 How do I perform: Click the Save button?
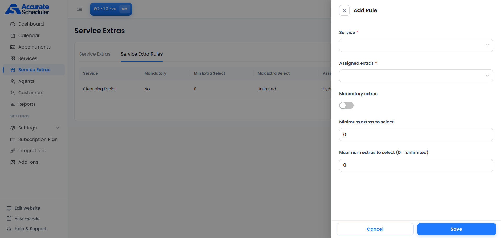point(456,229)
